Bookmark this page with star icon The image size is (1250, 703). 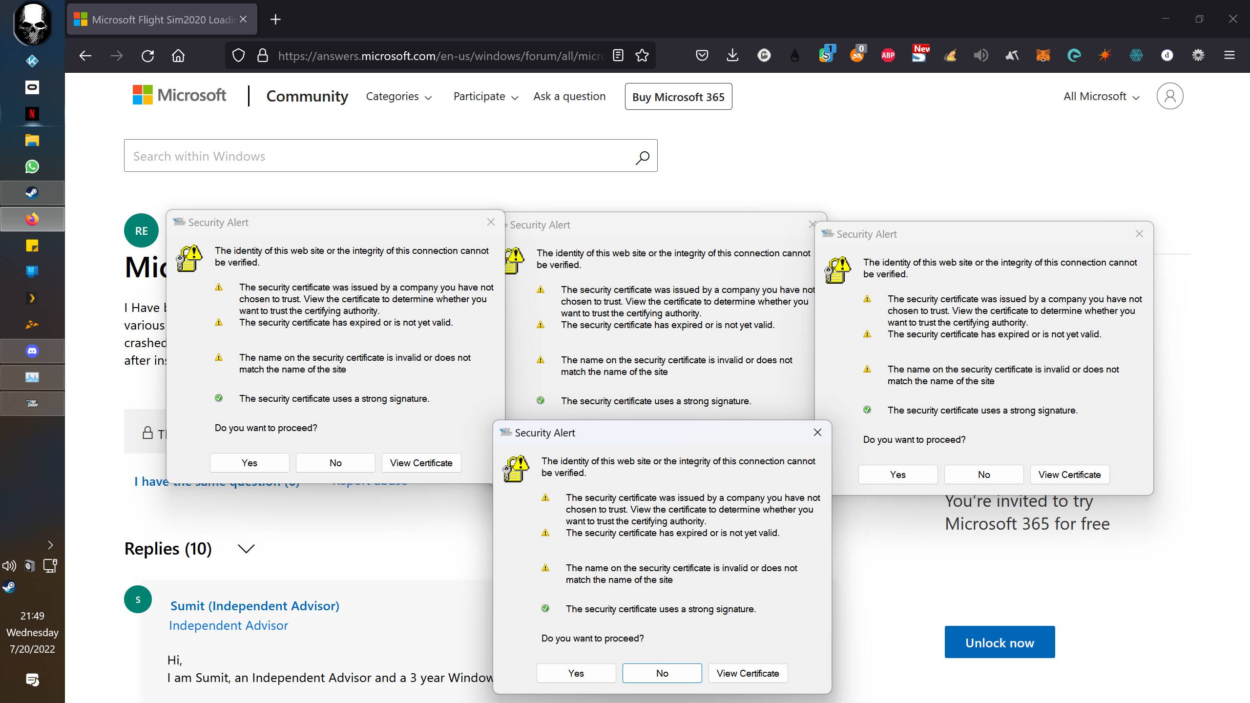[642, 56]
